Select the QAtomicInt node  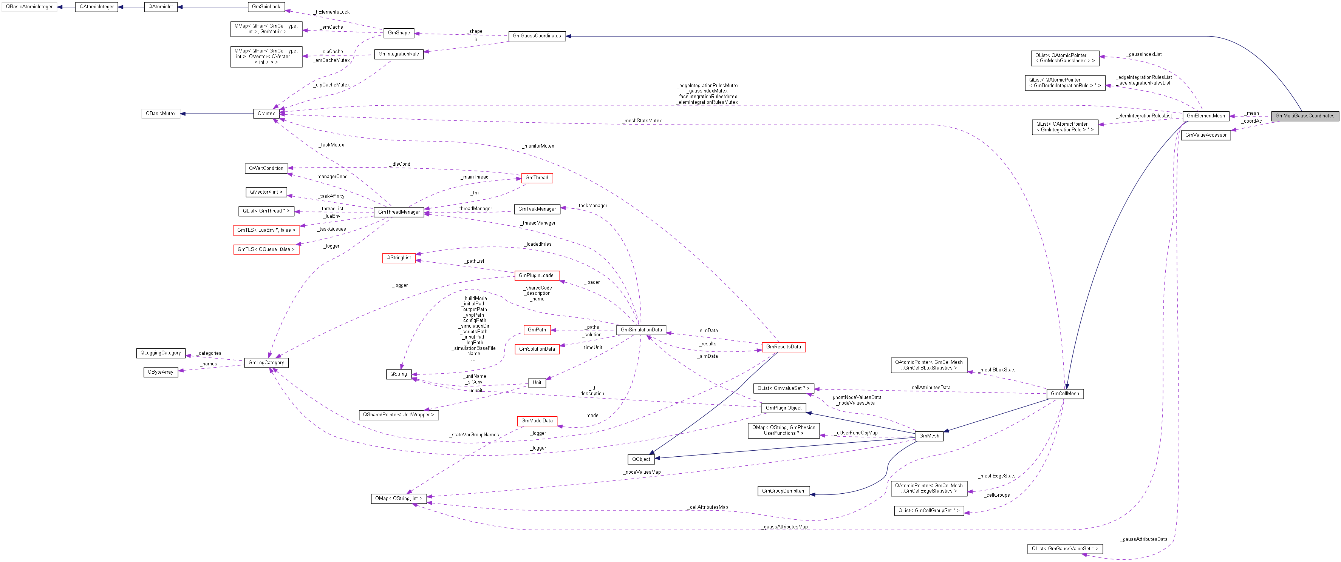(160, 7)
